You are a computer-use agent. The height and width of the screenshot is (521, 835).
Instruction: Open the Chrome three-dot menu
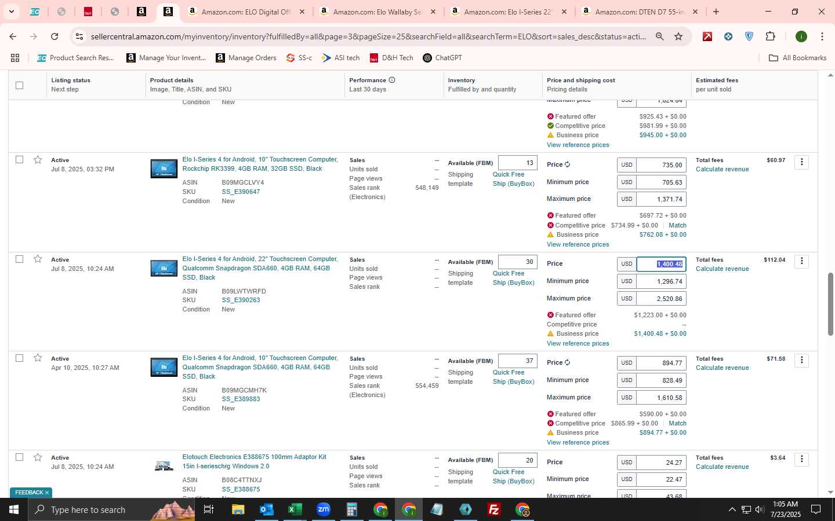click(822, 36)
